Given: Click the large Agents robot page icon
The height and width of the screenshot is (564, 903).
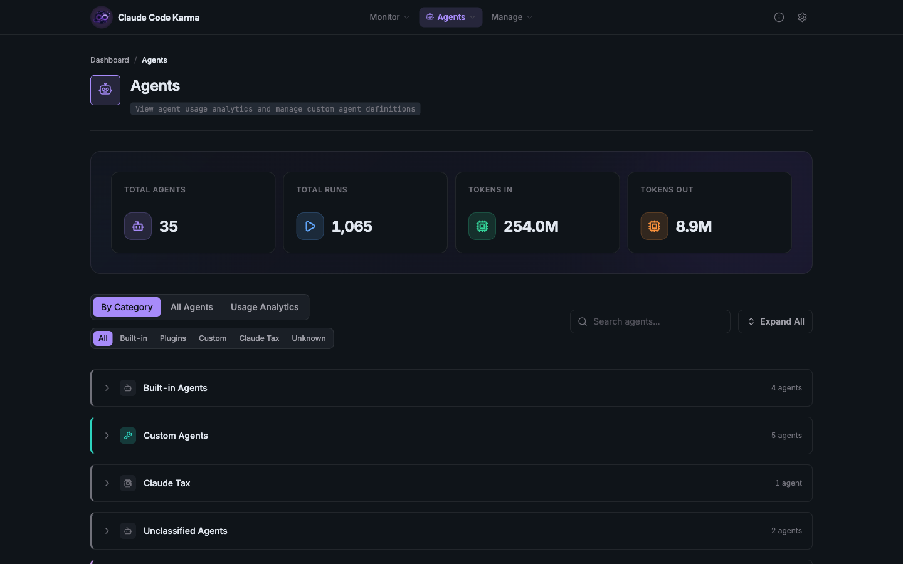Looking at the screenshot, I should click(x=105, y=90).
